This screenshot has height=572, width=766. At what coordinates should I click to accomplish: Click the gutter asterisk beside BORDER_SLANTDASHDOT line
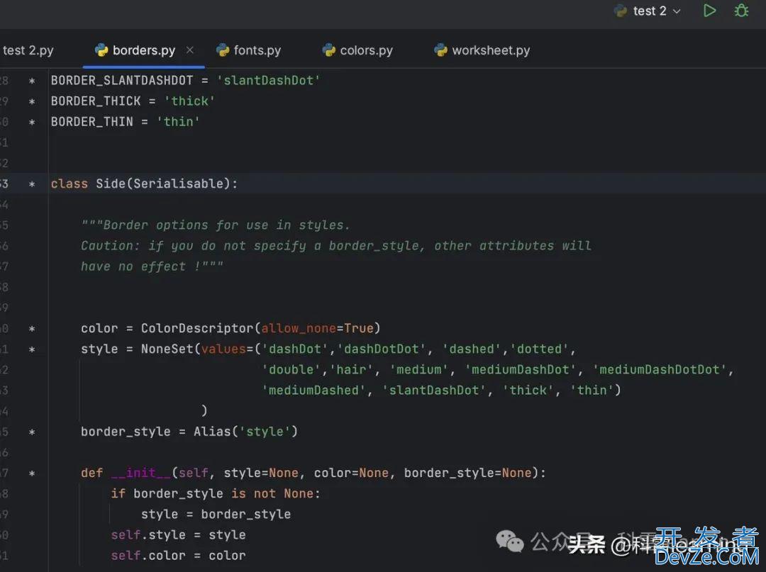[x=32, y=81]
